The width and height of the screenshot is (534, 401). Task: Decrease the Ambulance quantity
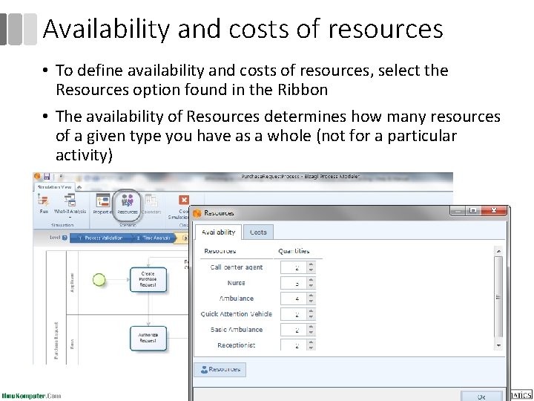[311, 301]
